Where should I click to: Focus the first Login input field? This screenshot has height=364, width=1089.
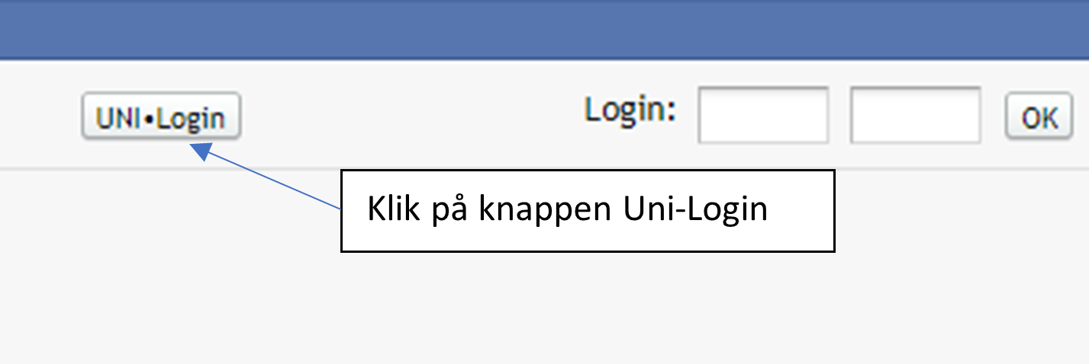tap(763, 115)
